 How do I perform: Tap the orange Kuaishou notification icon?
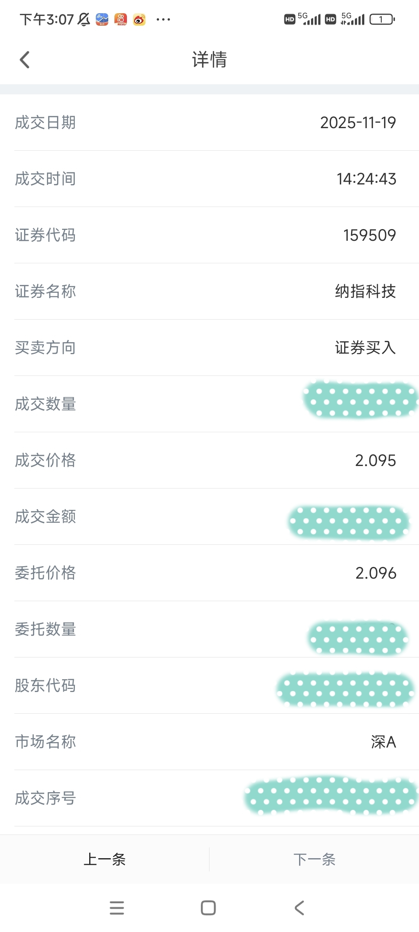coord(121,19)
